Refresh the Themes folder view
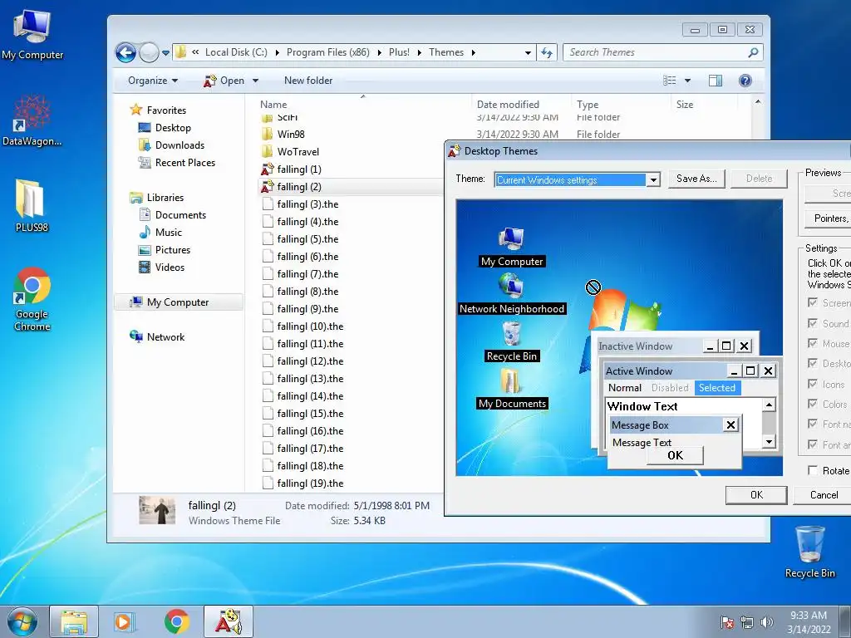Viewport: 851px width, 638px height. [547, 52]
